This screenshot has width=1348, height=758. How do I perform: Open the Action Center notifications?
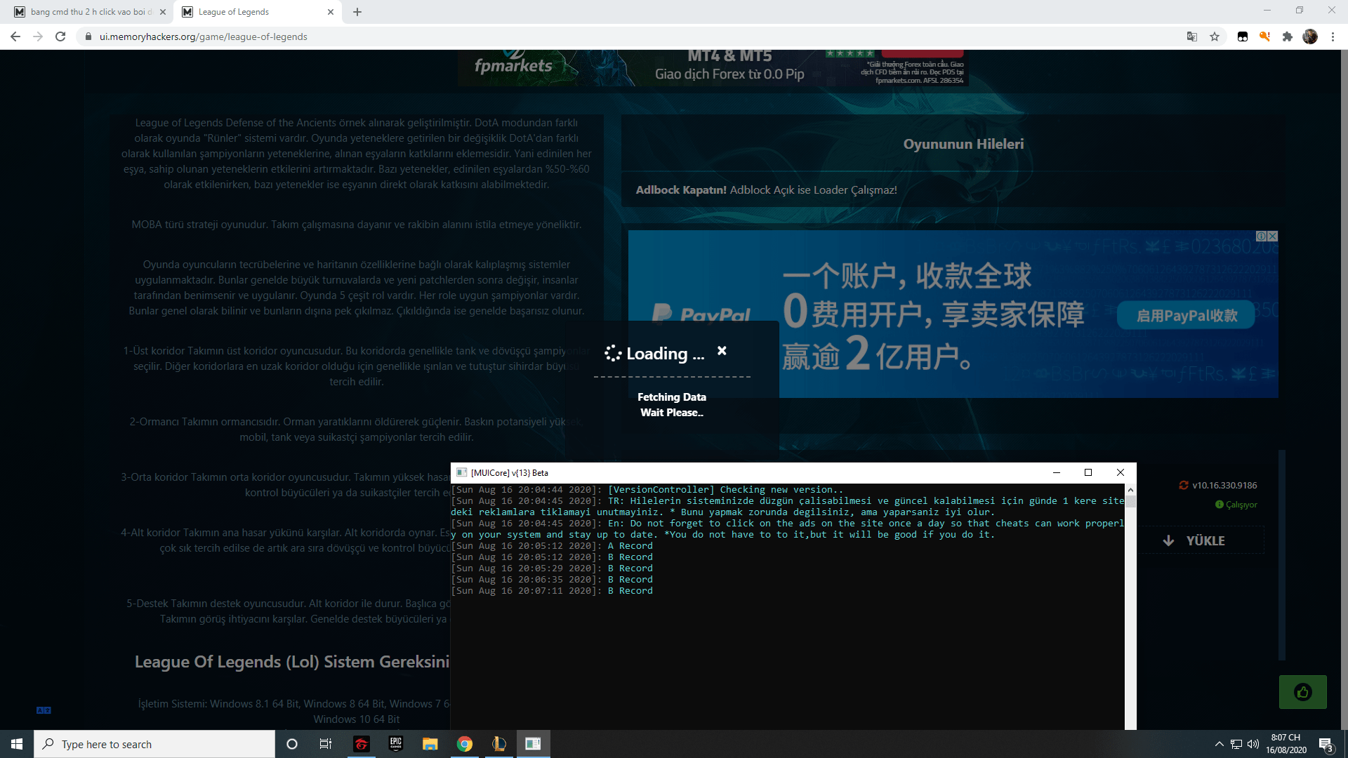pyautogui.click(x=1326, y=744)
